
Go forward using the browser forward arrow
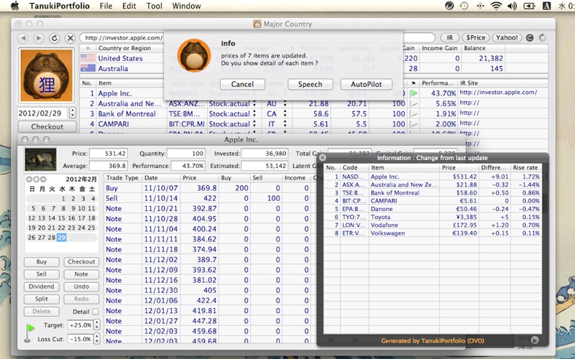coord(39,38)
